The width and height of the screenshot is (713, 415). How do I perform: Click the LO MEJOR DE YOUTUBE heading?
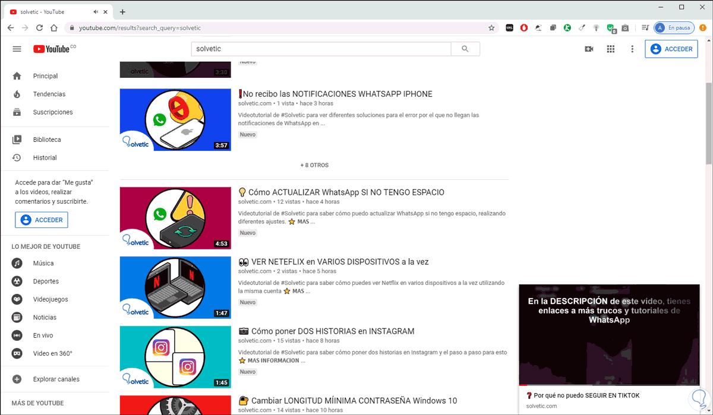46,246
